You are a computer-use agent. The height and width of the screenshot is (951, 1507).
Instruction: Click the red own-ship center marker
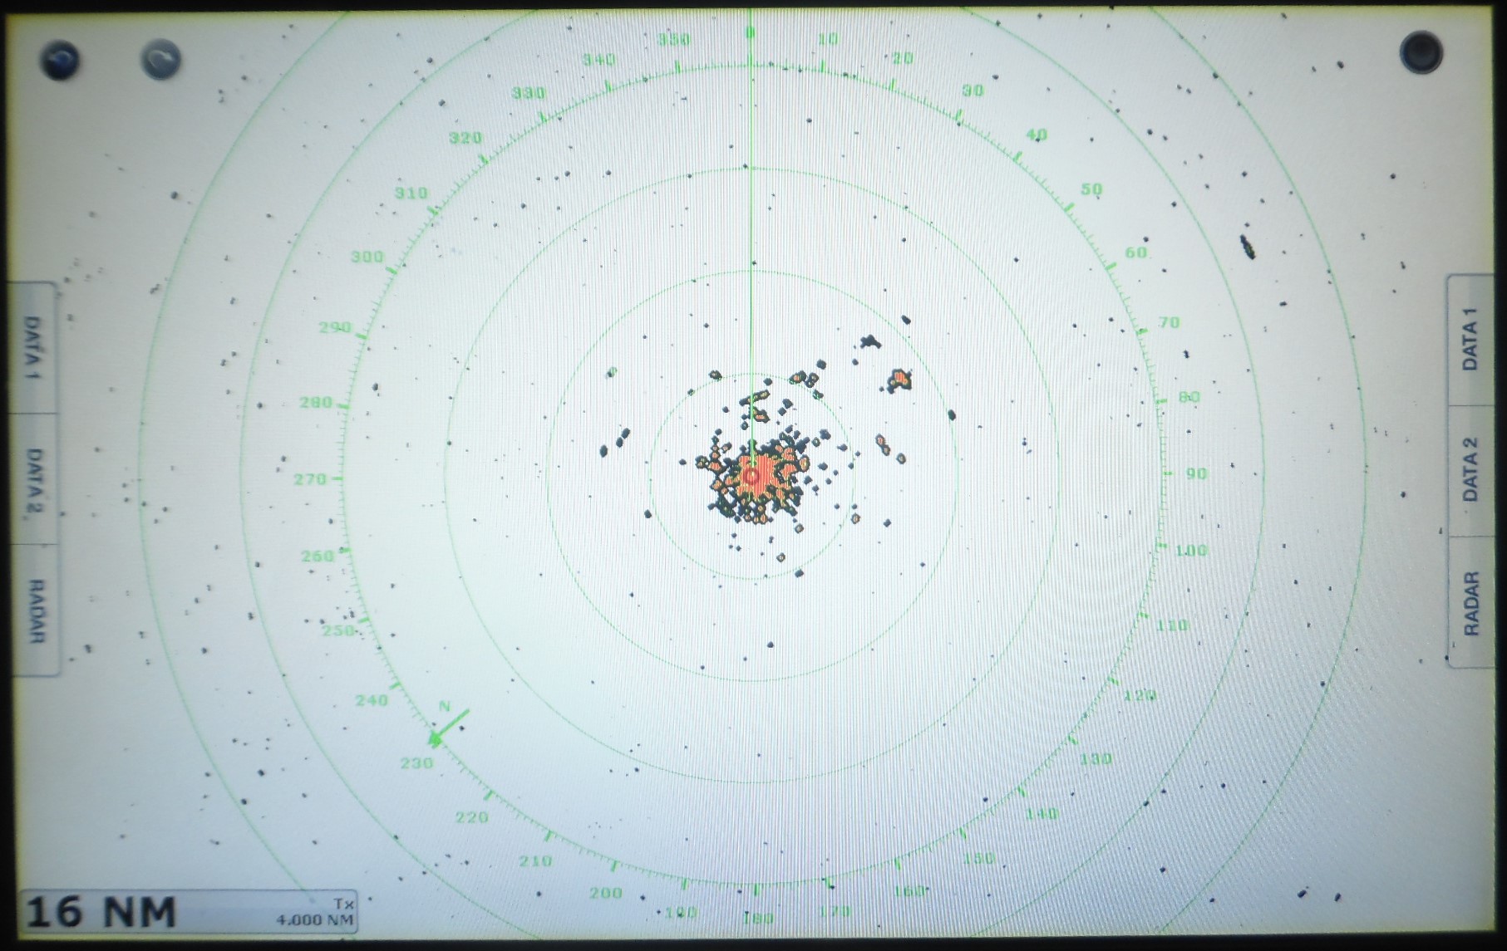751,476
